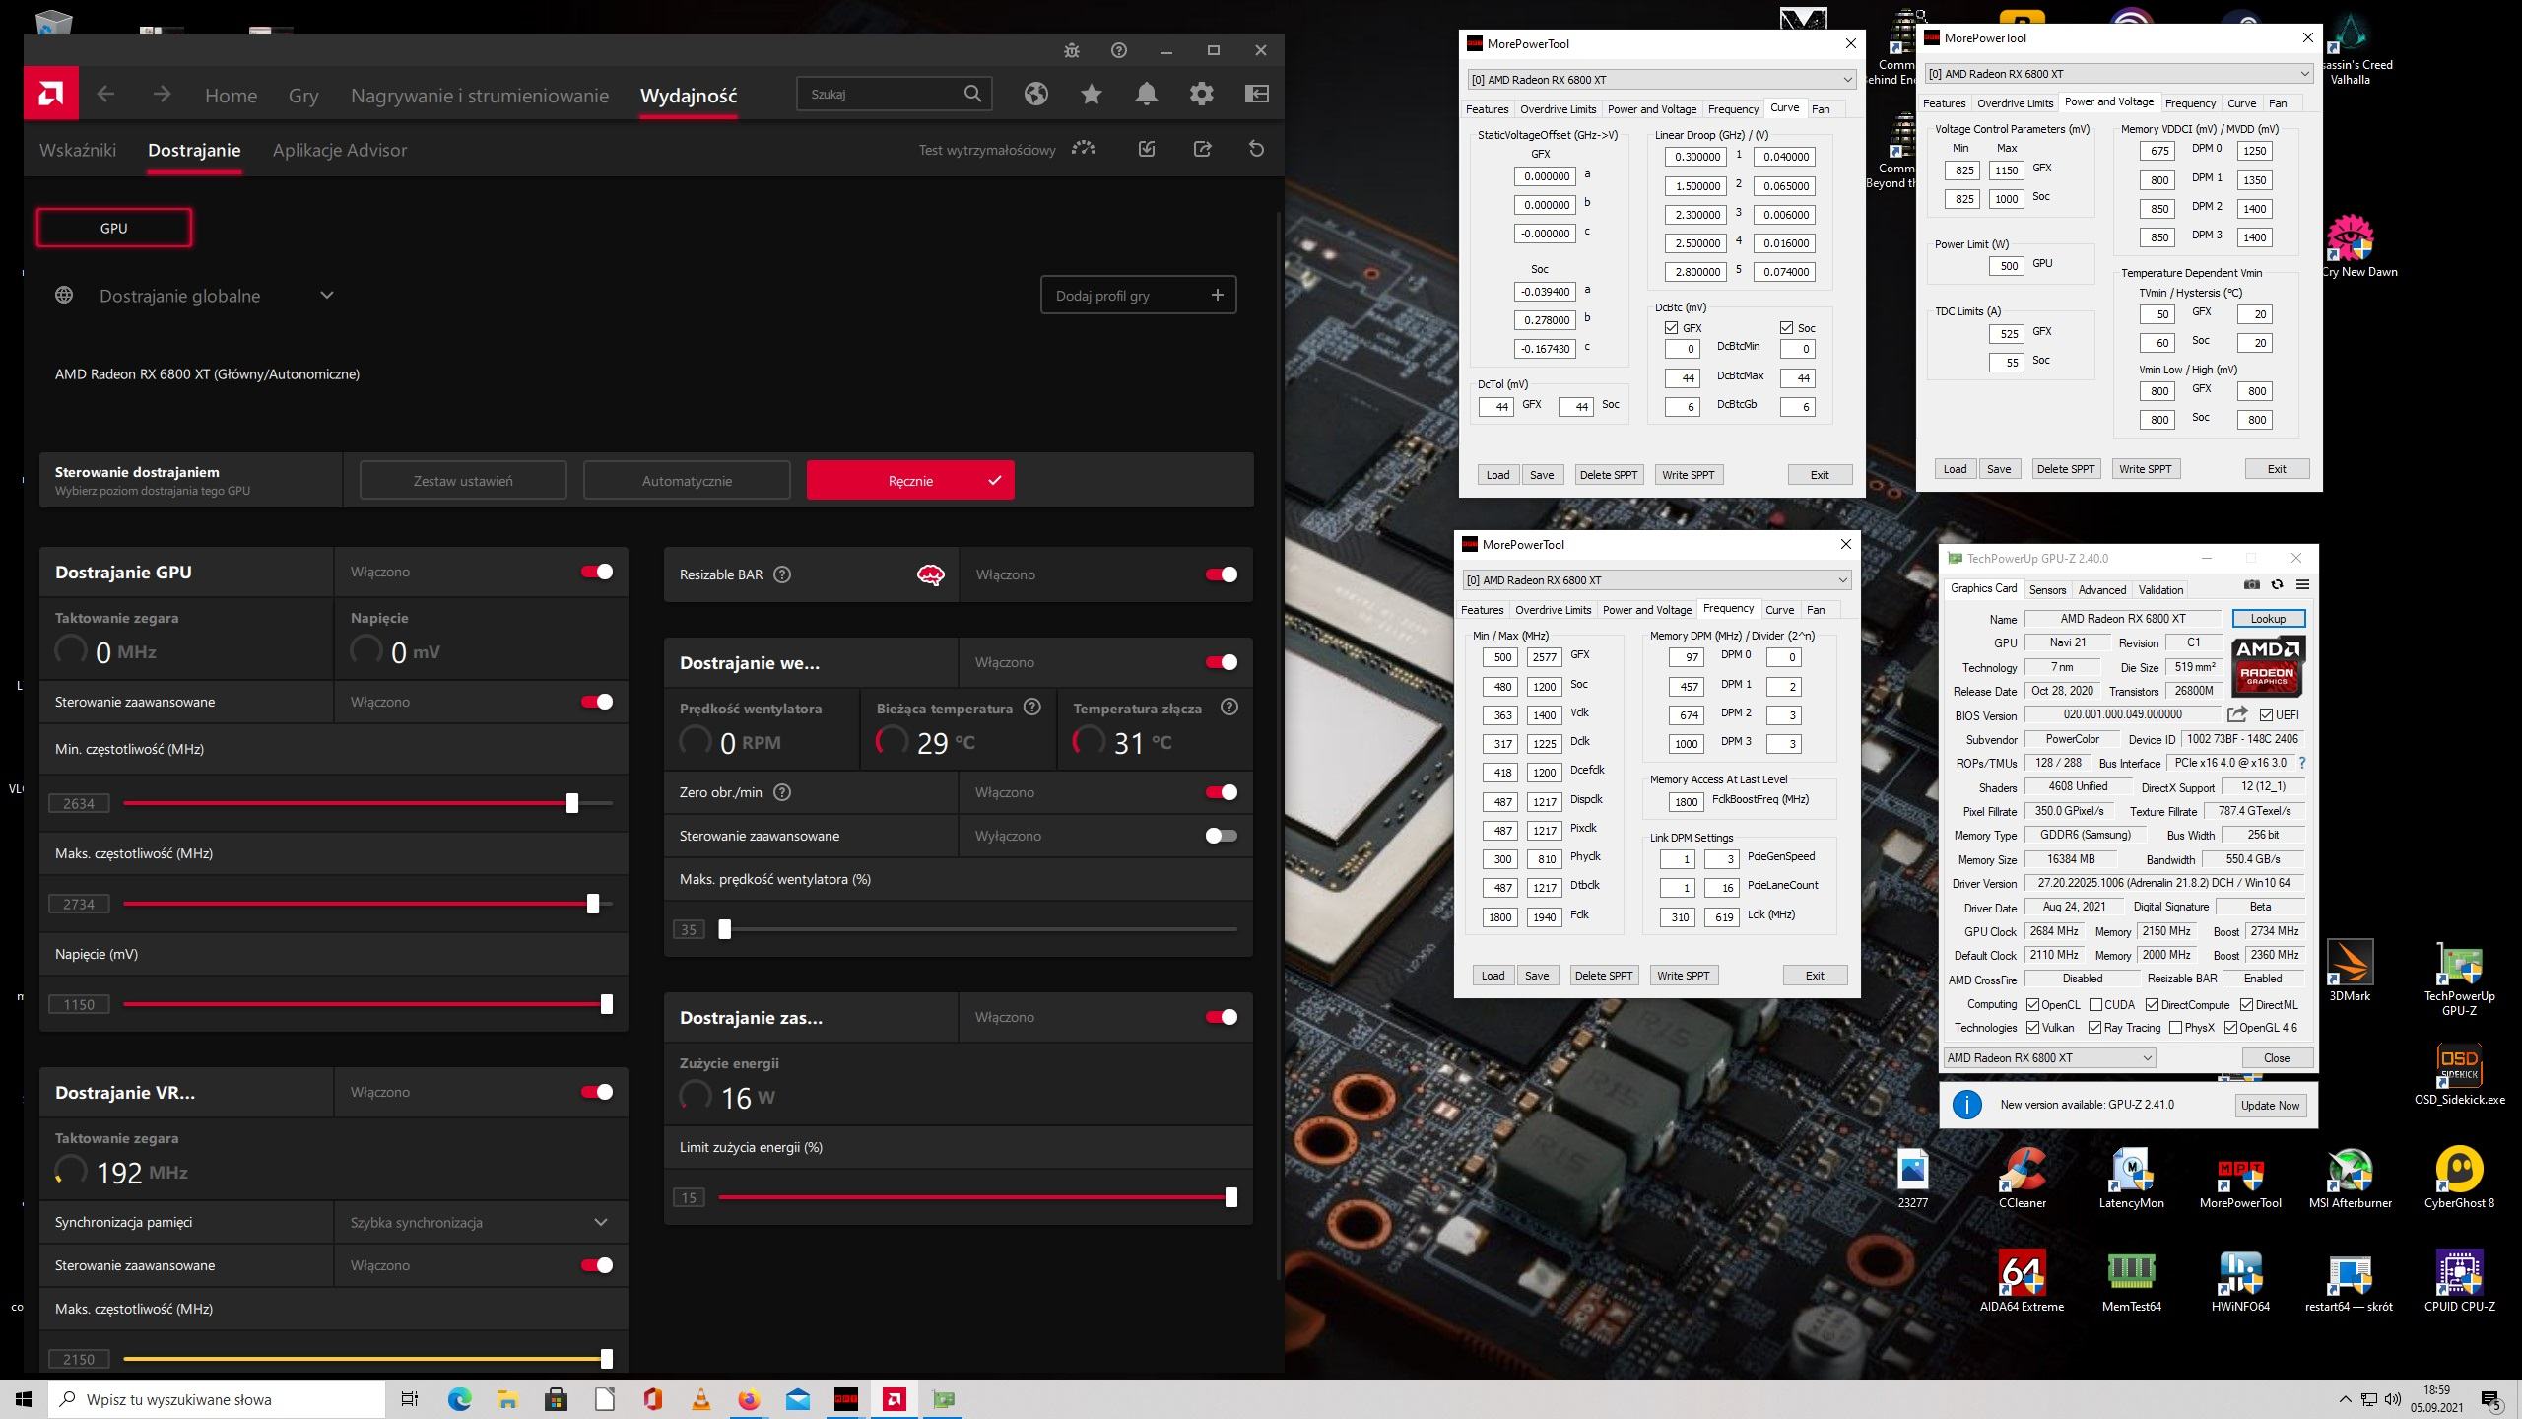The image size is (2522, 1419).
Task: Click the Limit zużycia energii slider handle
Action: click(1230, 1197)
